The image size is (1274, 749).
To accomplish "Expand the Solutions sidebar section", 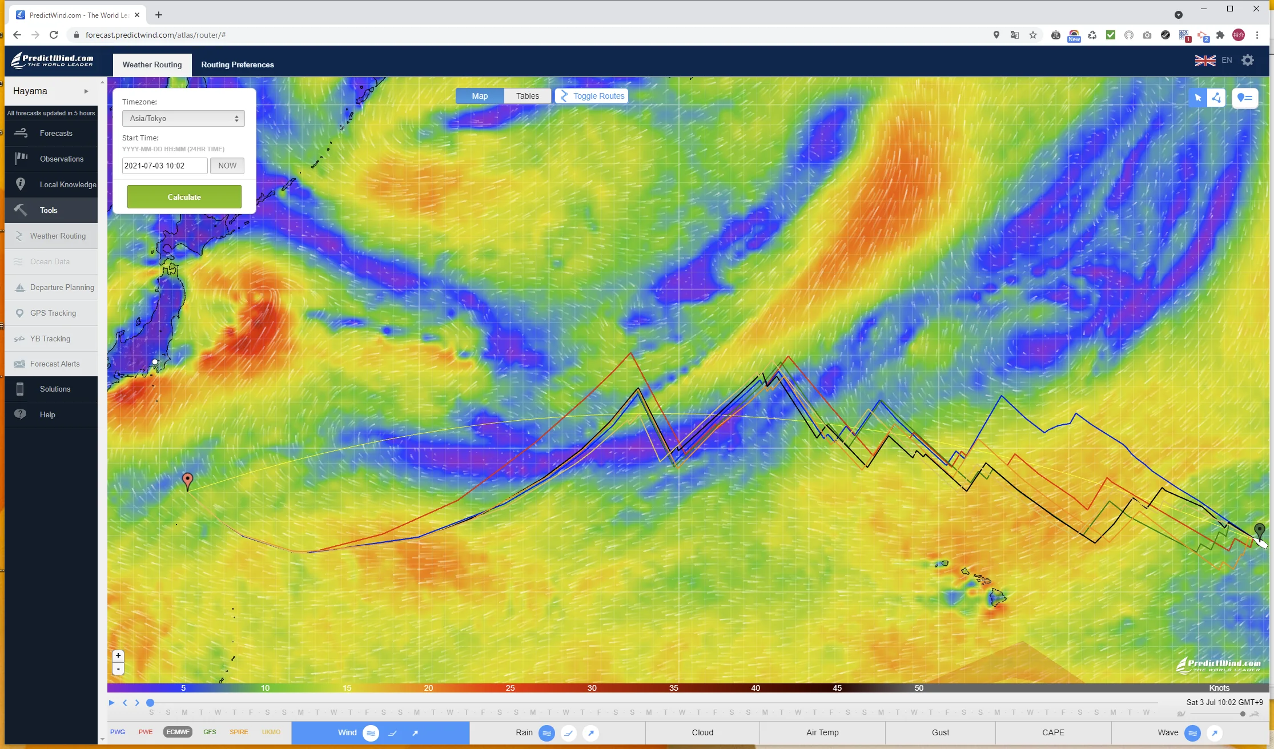I will point(51,389).
